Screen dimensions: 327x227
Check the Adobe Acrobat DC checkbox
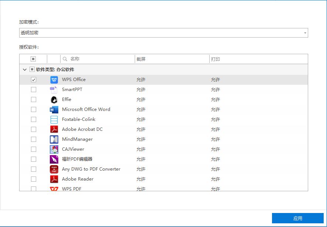(x=34, y=129)
